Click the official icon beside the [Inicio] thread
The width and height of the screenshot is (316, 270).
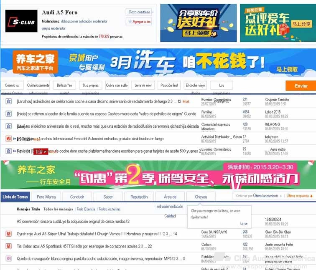8,114
